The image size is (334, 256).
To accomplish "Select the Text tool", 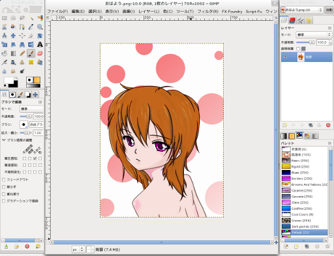I will (x=40, y=44).
